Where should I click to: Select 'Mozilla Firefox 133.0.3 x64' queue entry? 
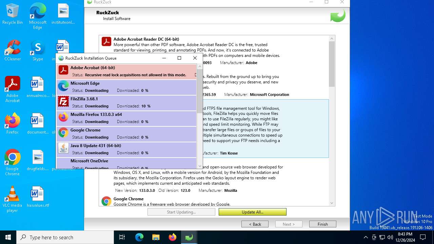coord(126,118)
